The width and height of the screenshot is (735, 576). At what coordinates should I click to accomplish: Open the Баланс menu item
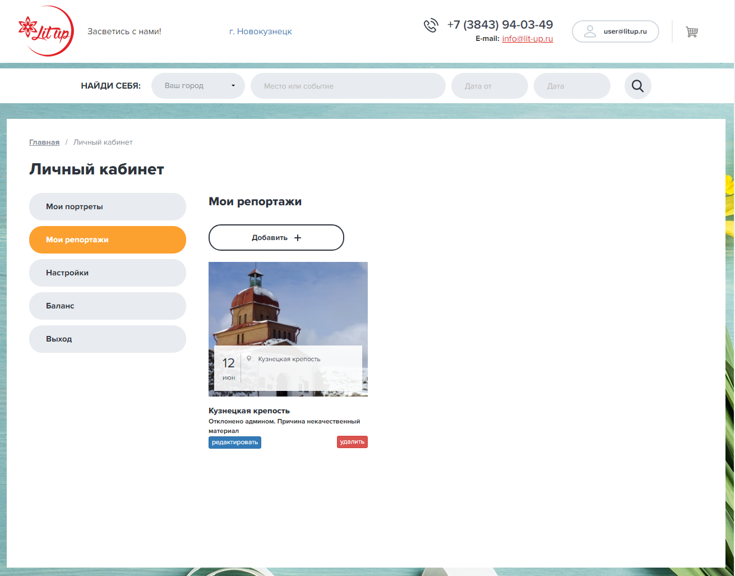108,306
